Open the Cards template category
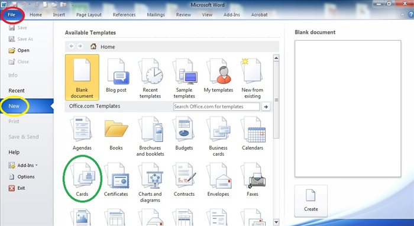This screenshot has height=226, width=414. tap(82, 179)
